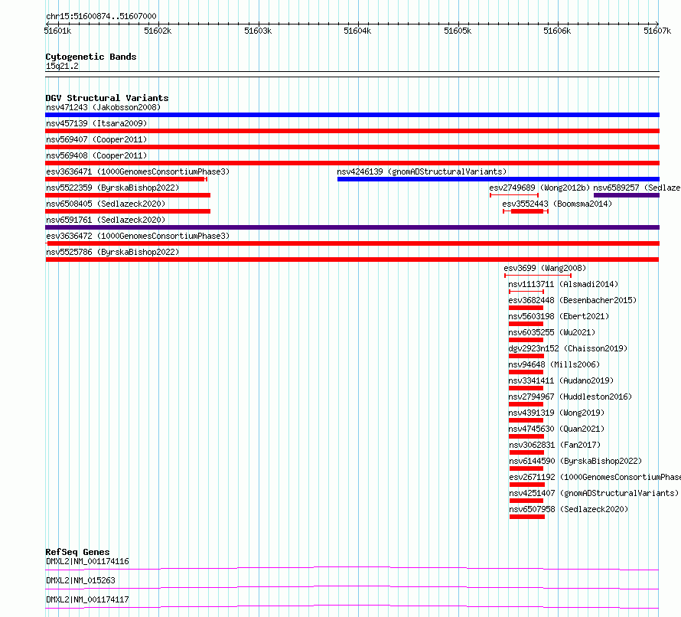Select the nsv3062831 (Fan2017) label

(x=555, y=445)
